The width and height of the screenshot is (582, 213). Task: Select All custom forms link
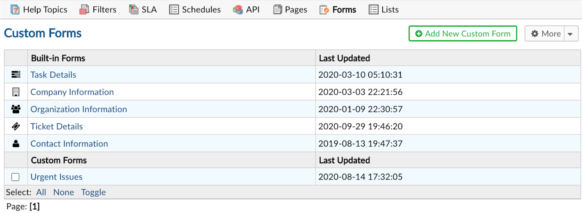(41, 192)
